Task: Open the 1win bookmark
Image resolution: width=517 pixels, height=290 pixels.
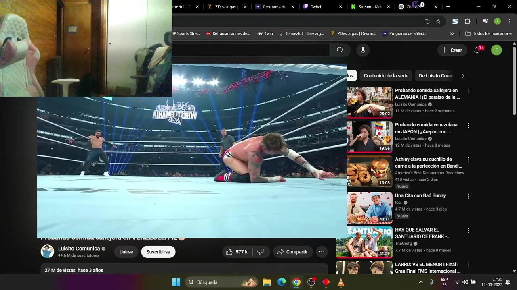Action: point(265,34)
